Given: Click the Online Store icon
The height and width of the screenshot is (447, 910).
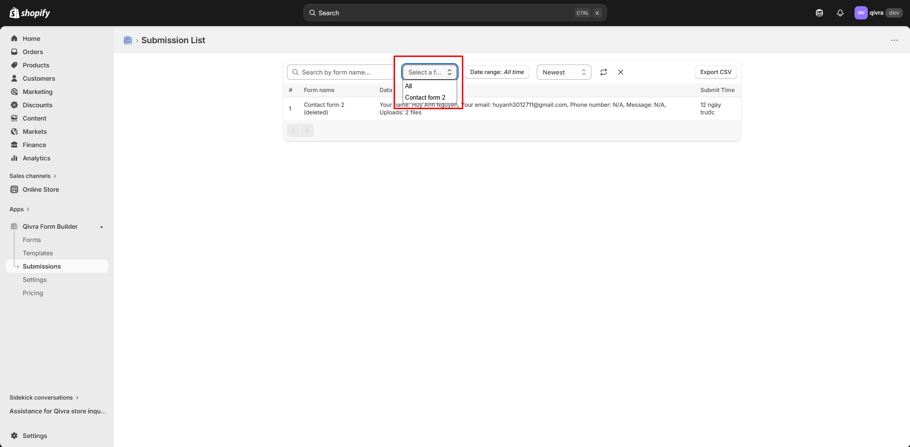Looking at the screenshot, I should coord(14,189).
